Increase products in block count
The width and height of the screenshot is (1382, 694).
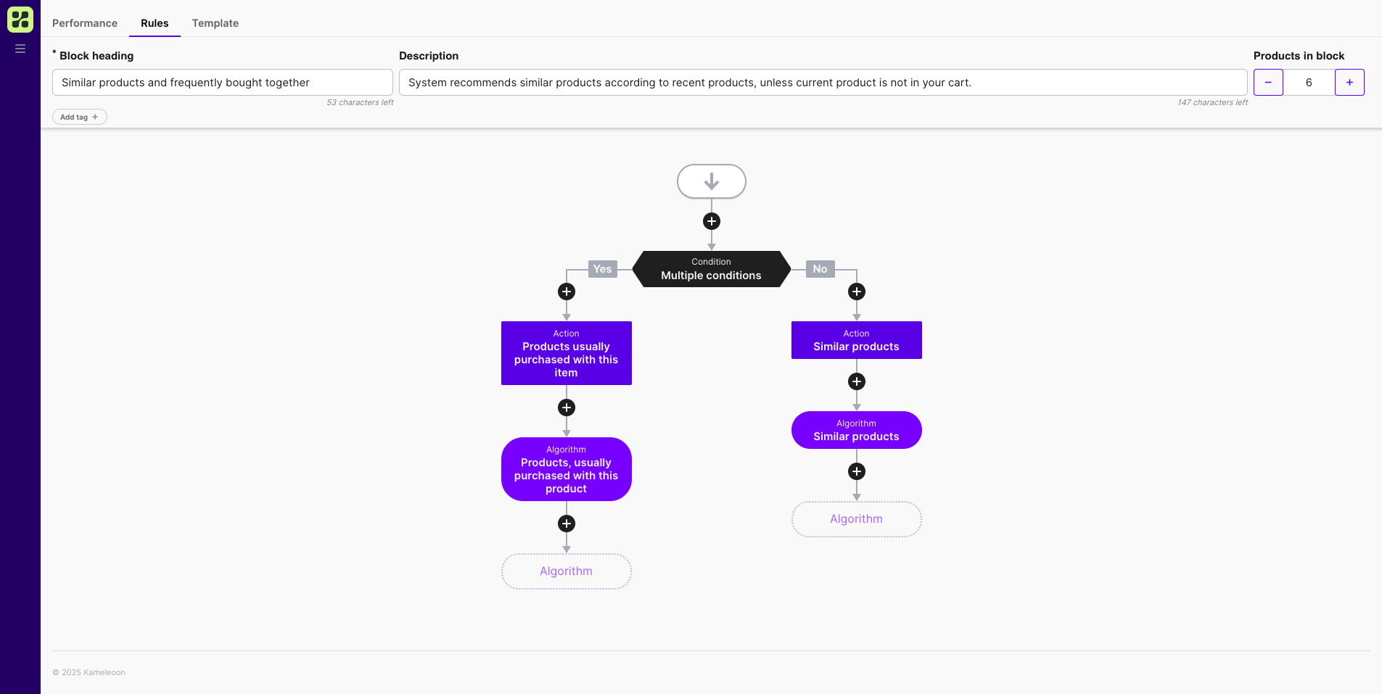1349,83
